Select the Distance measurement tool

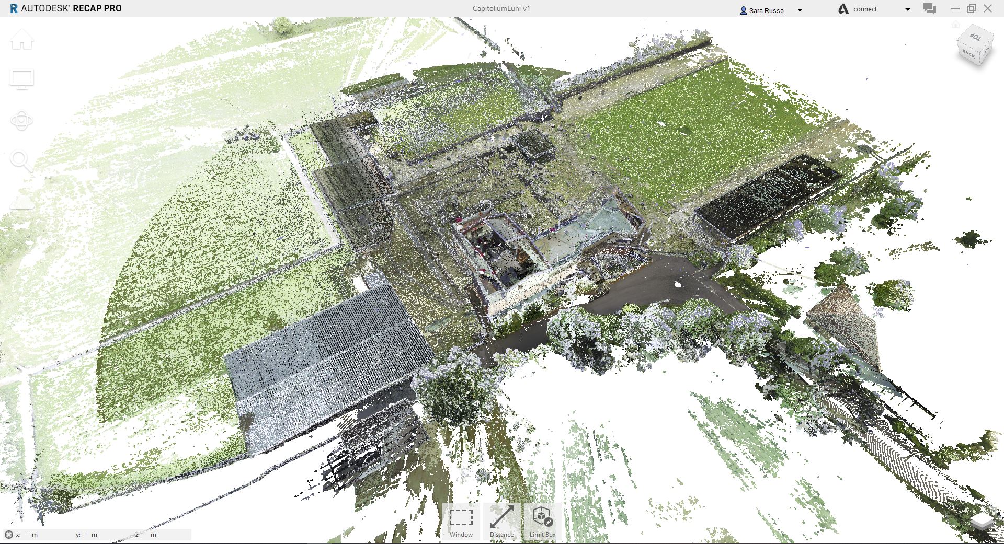click(x=501, y=521)
